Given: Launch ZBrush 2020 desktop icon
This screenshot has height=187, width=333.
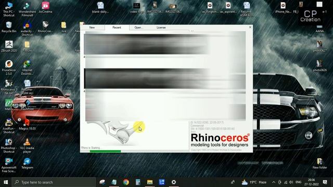Looking at the screenshot, I should coord(9,47).
